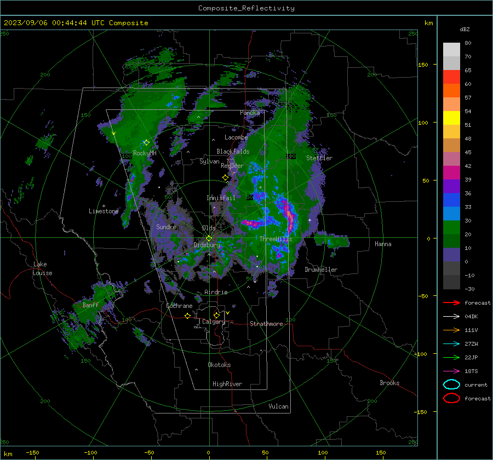
Task: Click the yellow diamond marker near RockyMH
Action: pos(146,143)
